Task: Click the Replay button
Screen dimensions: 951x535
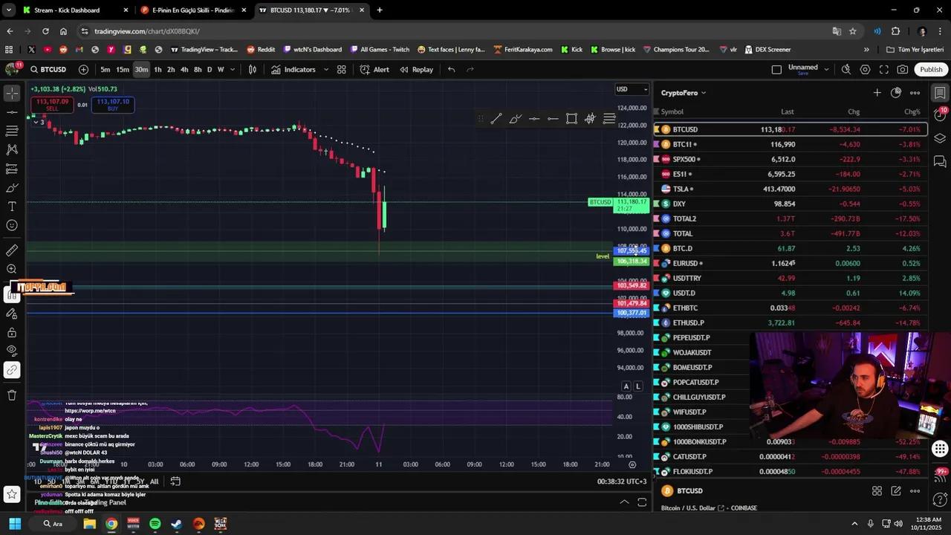Action: (x=416, y=70)
